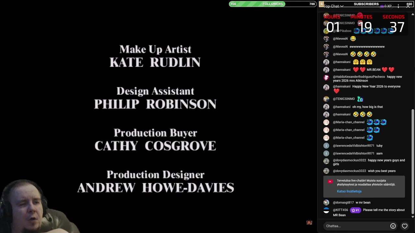Viewport: 415px width, 233px height.
Task: Send a heart reaction in chat
Action: point(405,226)
